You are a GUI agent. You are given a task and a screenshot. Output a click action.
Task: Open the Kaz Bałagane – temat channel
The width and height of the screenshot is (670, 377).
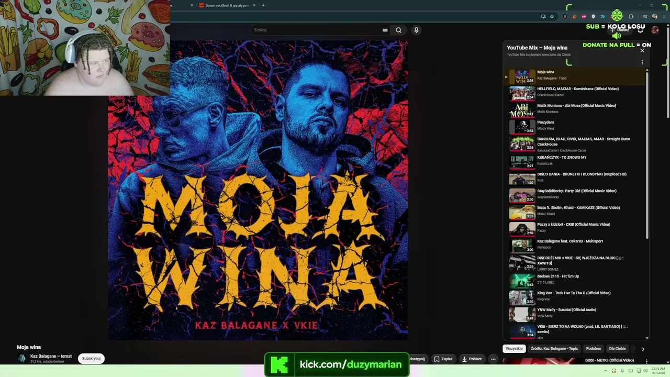click(x=51, y=356)
